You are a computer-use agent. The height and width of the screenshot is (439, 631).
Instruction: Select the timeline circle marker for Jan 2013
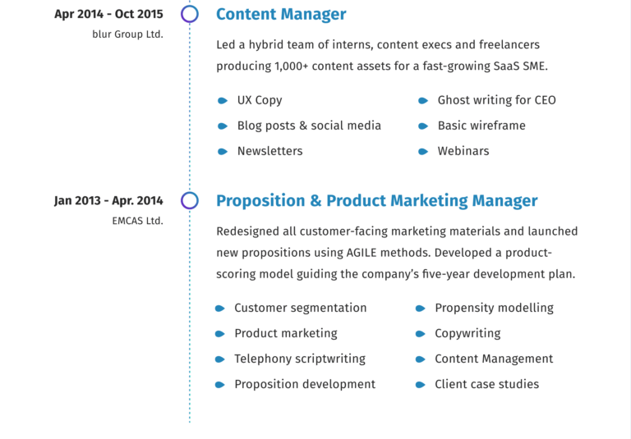pos(190,200)
